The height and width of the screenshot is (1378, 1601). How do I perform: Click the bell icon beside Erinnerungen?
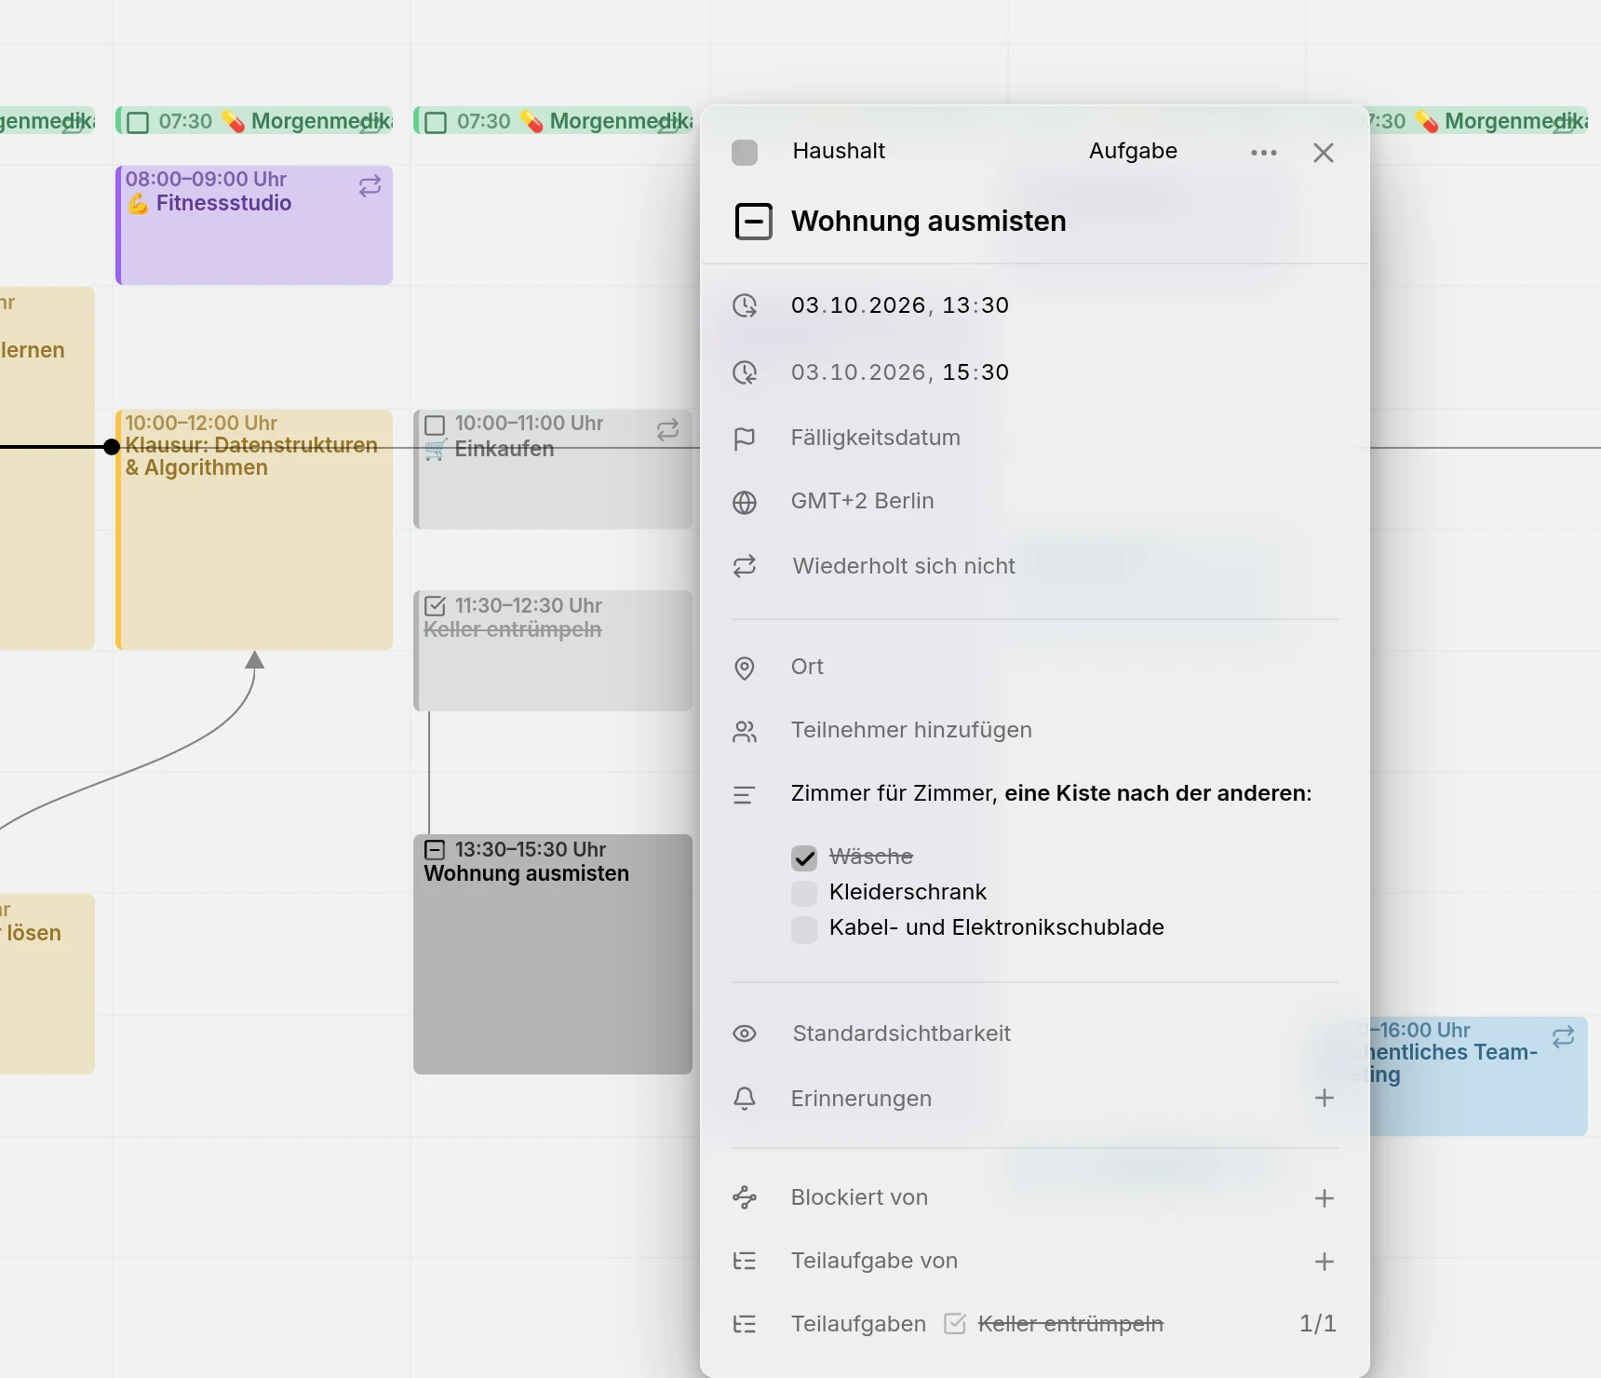(x=745, y=1099)
